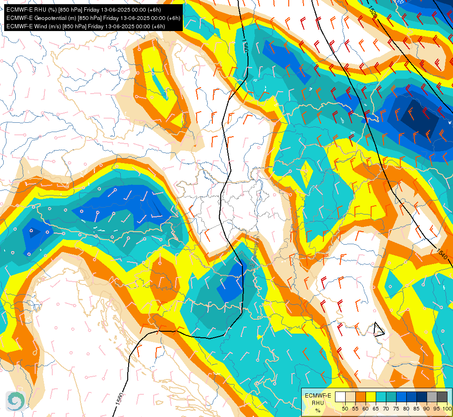Click the legend value 90
453x417 pixels.
click(x=427, y=409)
